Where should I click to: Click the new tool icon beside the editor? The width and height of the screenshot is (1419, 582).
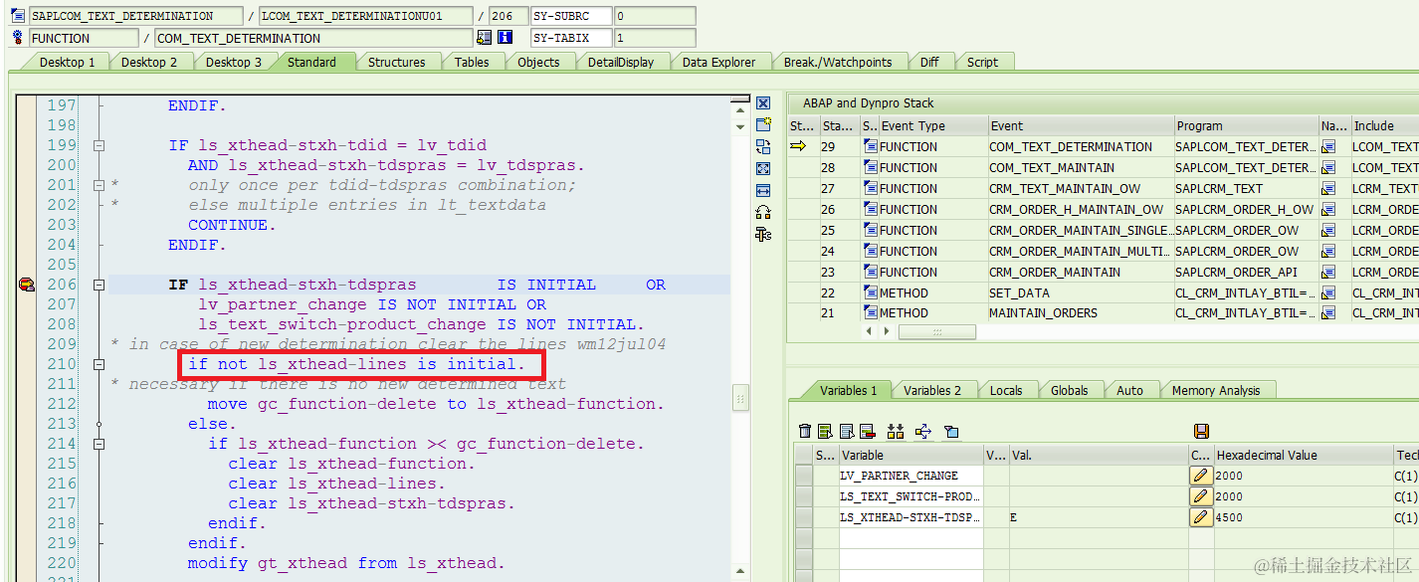click(763, 125)
